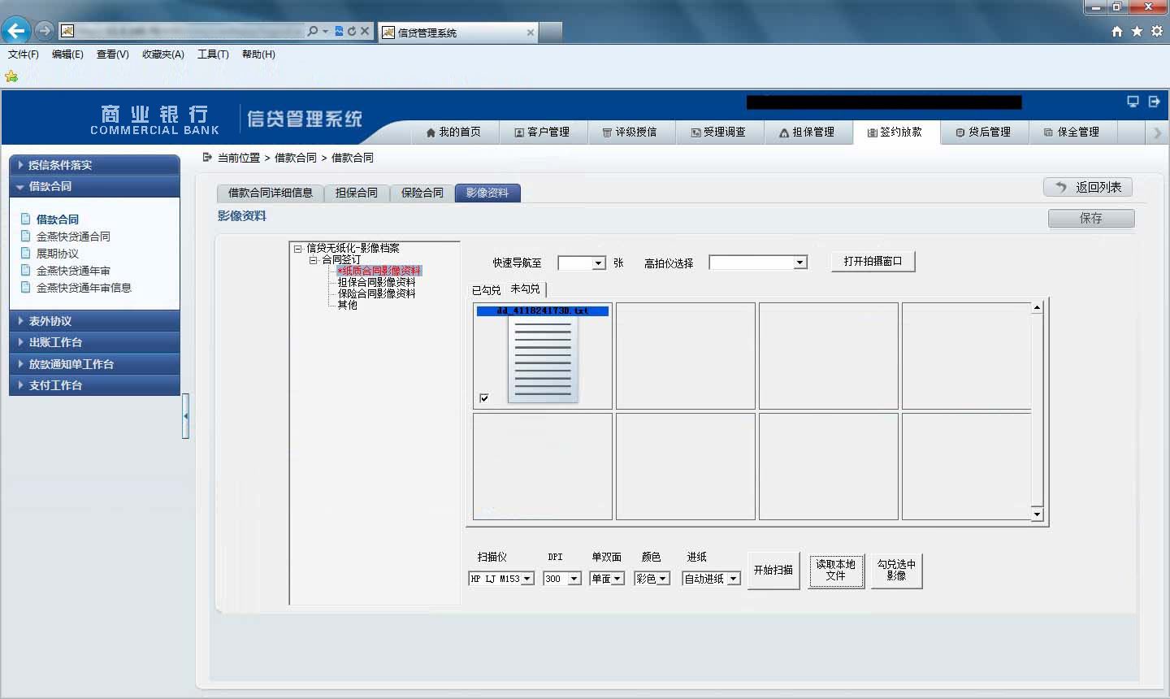Select 纸质合同影像资料 tree item
1170x699 pixels.
click(379, 271)
